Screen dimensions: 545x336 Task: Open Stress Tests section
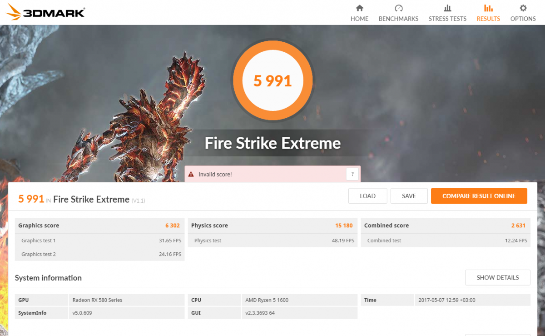(447, 13)
